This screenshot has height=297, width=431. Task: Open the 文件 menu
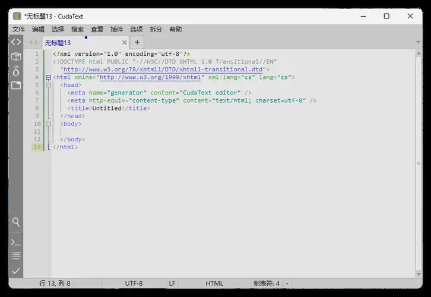point(19,29)
